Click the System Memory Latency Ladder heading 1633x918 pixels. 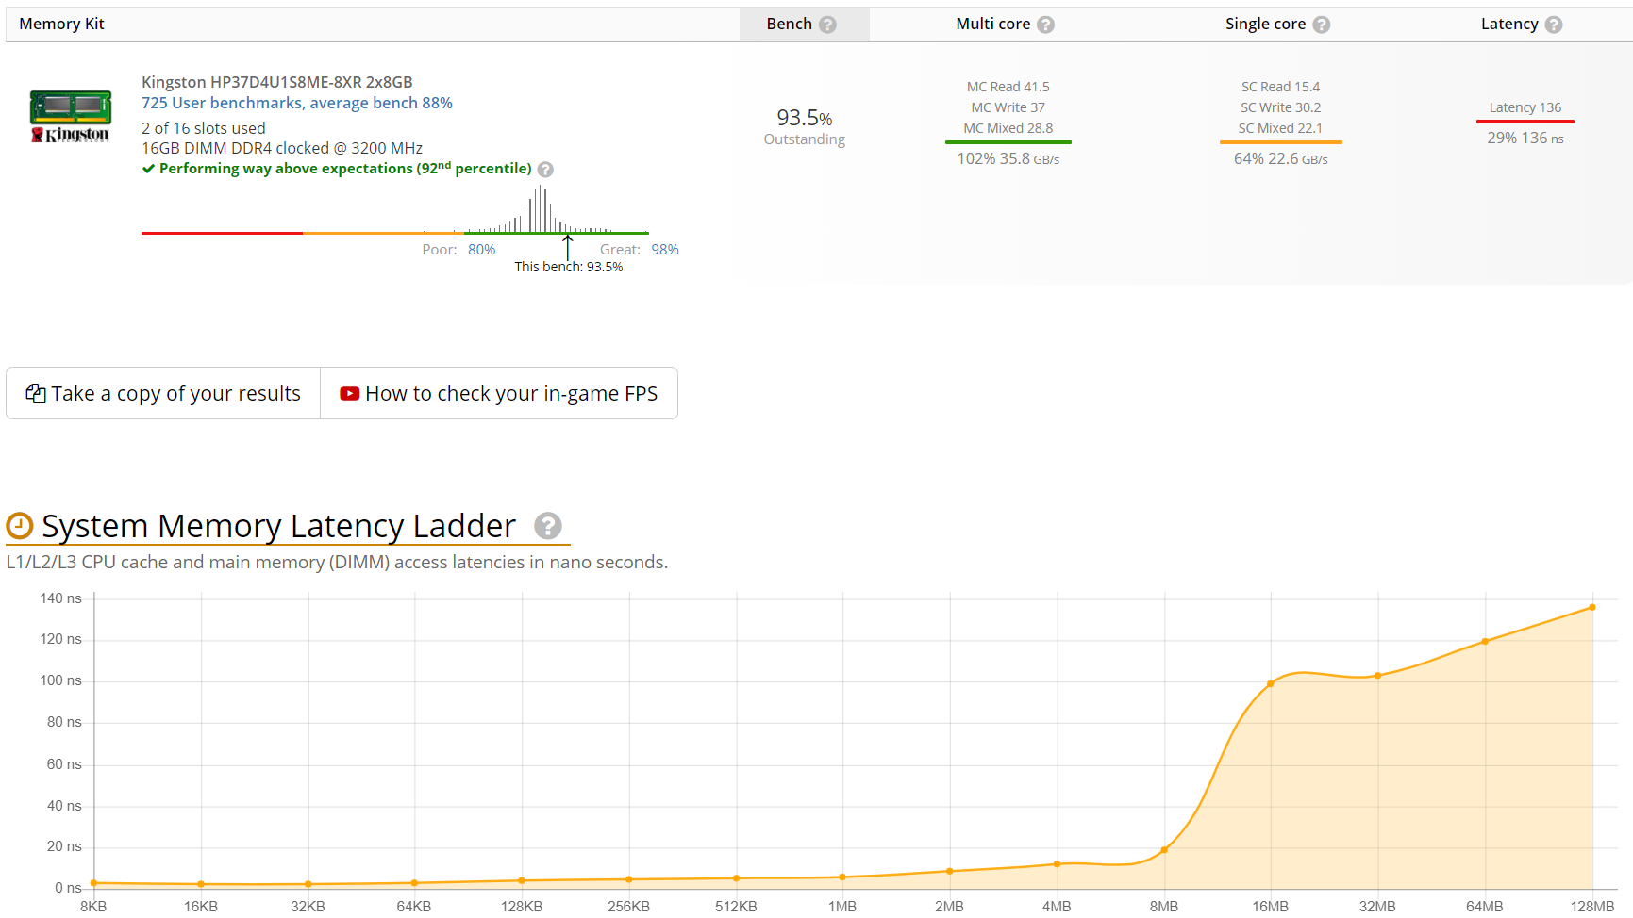click(x=278, y=526)
